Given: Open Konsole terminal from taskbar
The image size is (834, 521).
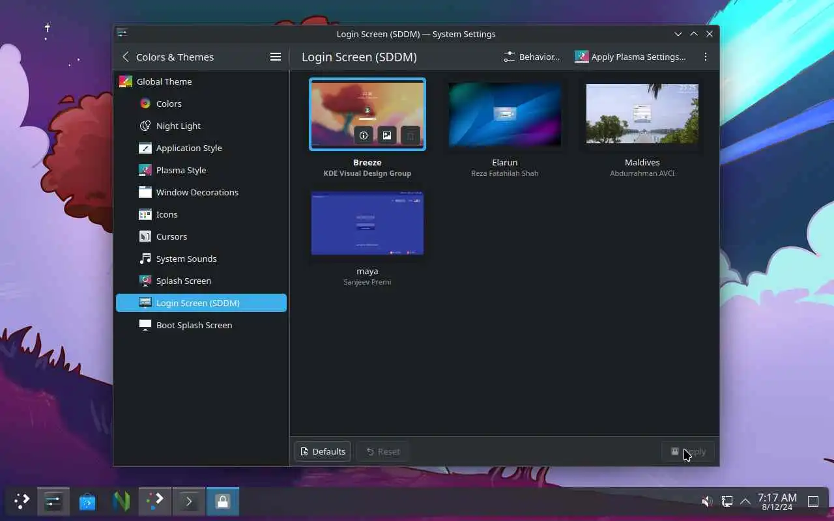Looking at the screenshot, I should [189, 501].
